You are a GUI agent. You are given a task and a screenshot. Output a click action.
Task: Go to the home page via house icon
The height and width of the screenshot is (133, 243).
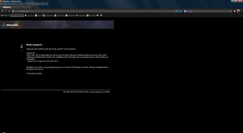click(234, 11)
